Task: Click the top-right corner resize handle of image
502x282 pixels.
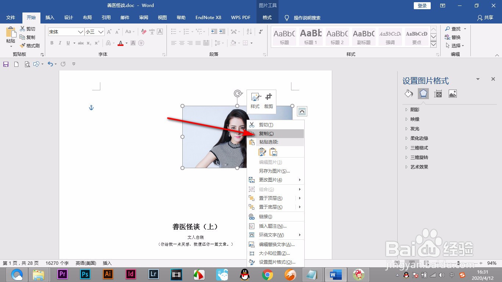Action: click(293, 106)
